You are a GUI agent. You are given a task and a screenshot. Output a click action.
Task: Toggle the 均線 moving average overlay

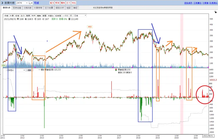[x=6, y=16]
